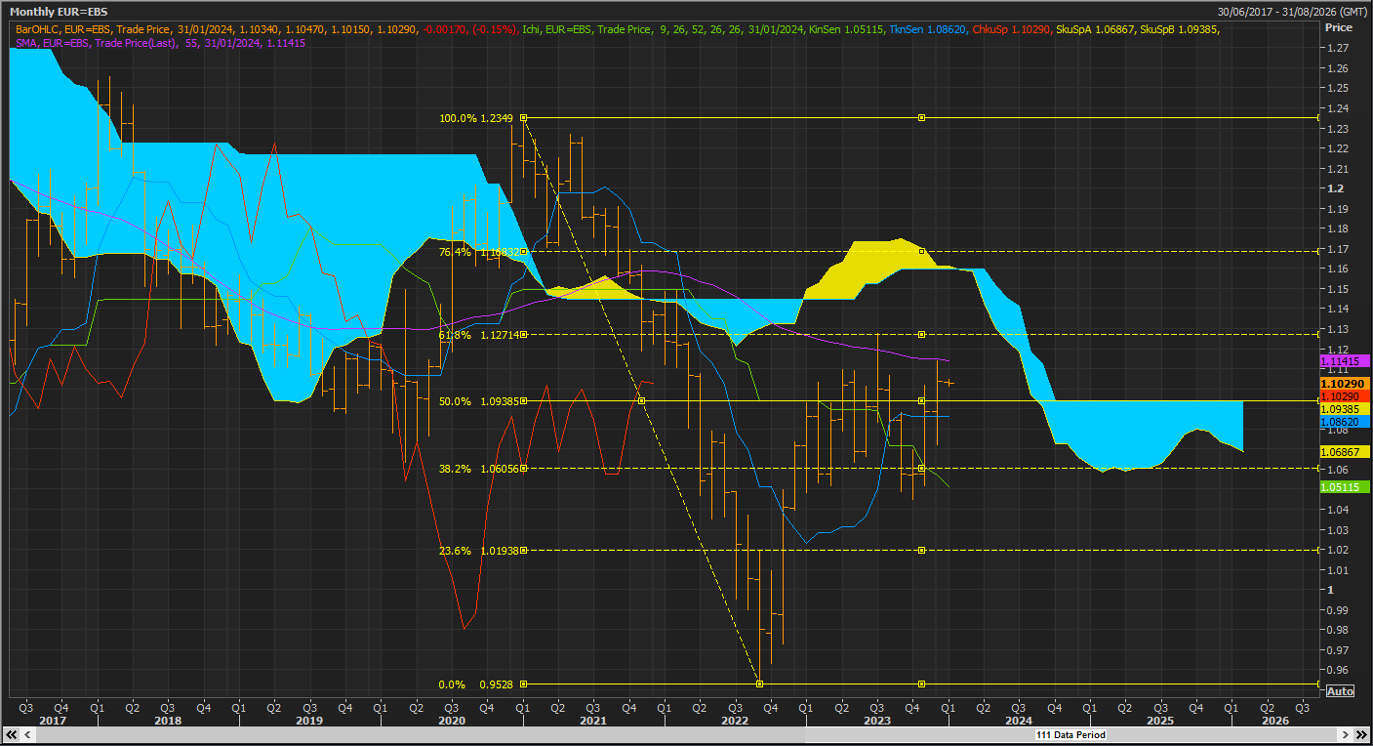The width and height of the screenshot is (1373, 746).
Task: Select the 0.0% 0.9528 Fibonacci level label
Action: (x=476, y=684)
